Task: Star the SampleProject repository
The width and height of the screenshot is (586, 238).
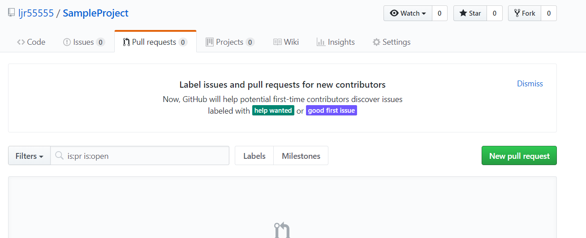Action: 470,13
